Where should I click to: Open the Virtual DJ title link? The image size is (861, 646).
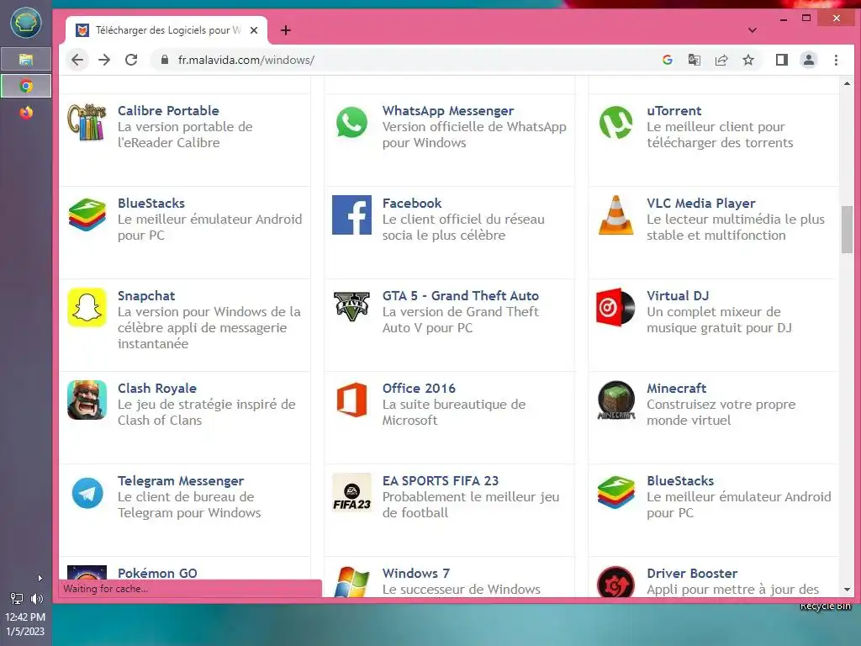point(678,295)
